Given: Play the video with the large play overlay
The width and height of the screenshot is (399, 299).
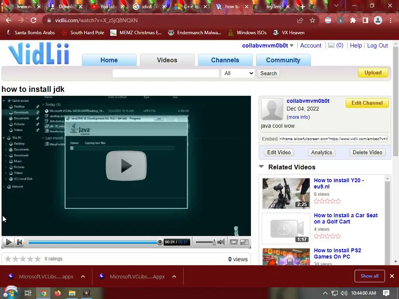Looking at the screenshot, I should click(126, 165).
